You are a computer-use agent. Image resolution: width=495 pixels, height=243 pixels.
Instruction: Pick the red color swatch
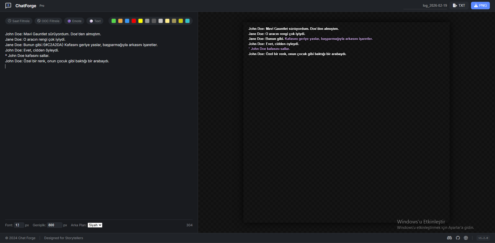pyautogui.click(x=134, y=21)
